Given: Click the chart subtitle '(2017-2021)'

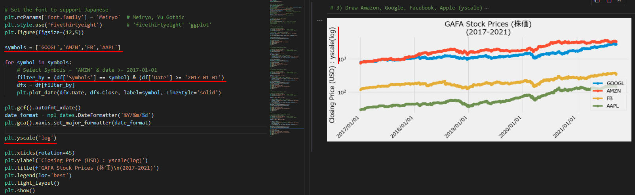Looking at the screenshot, I should coord(488,32).
